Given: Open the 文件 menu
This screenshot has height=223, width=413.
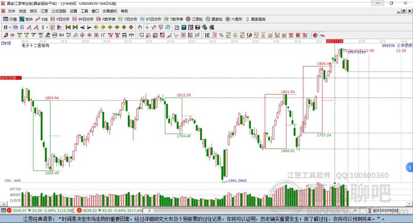Looking at the screenshot, I should 11,11.
